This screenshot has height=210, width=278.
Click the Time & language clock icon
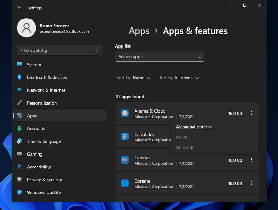coord(19,141)
